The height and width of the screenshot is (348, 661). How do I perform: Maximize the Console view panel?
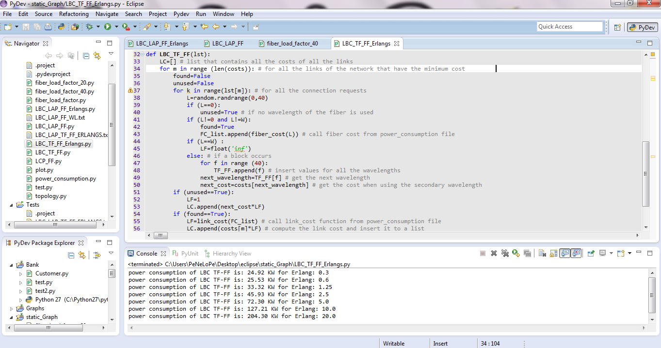coord(650,253)
